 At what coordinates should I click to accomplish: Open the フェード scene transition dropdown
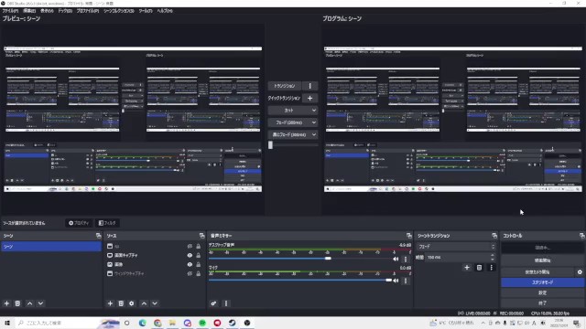tap(456, 247)
